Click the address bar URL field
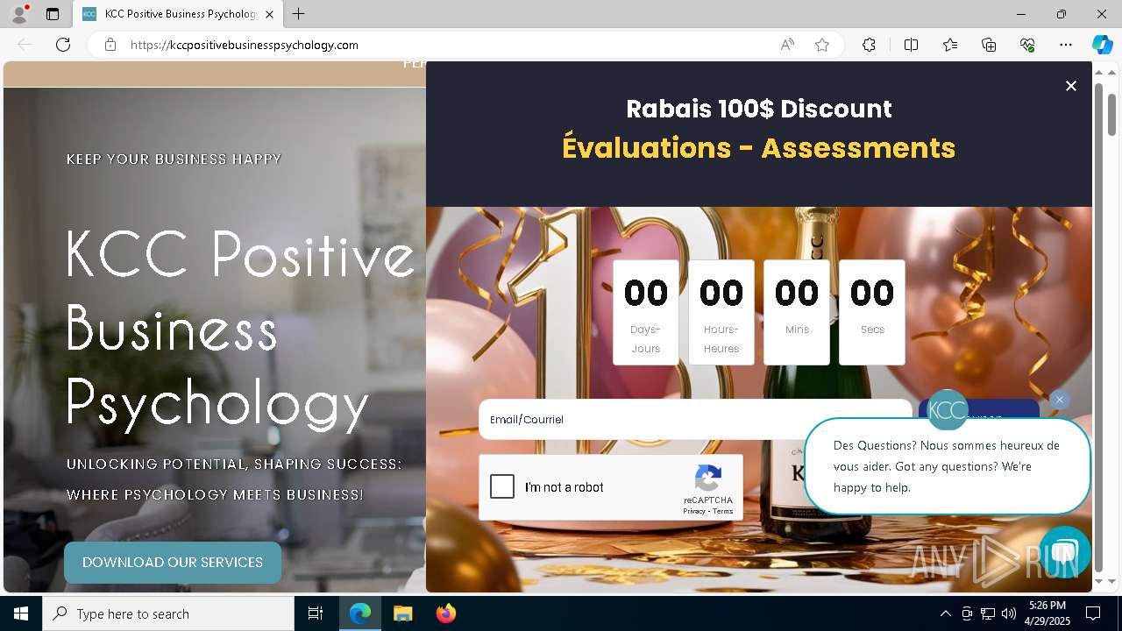This screenshot has width=1122, height=631. tap(447, 45)
